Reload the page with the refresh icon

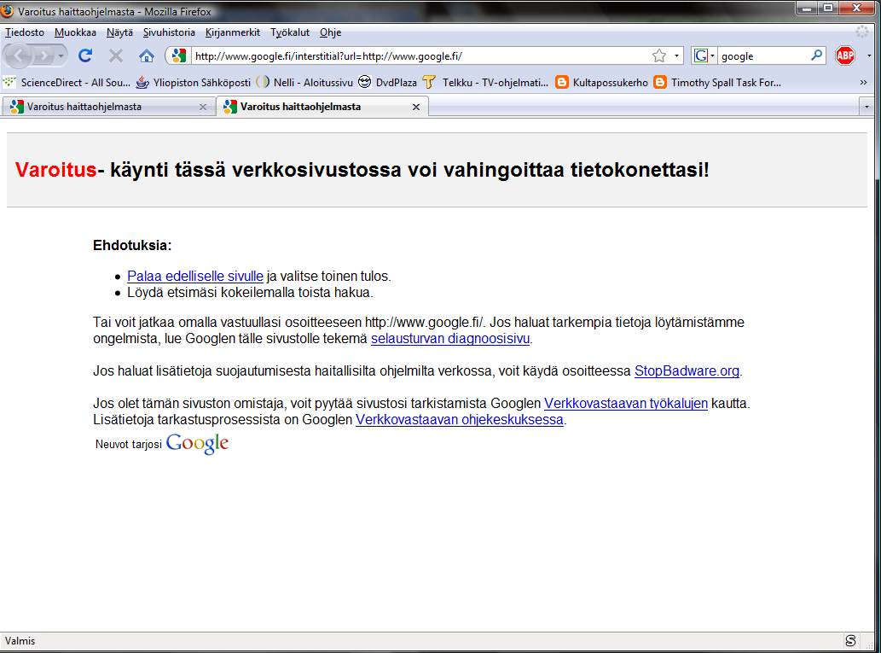tap(84, 54)
